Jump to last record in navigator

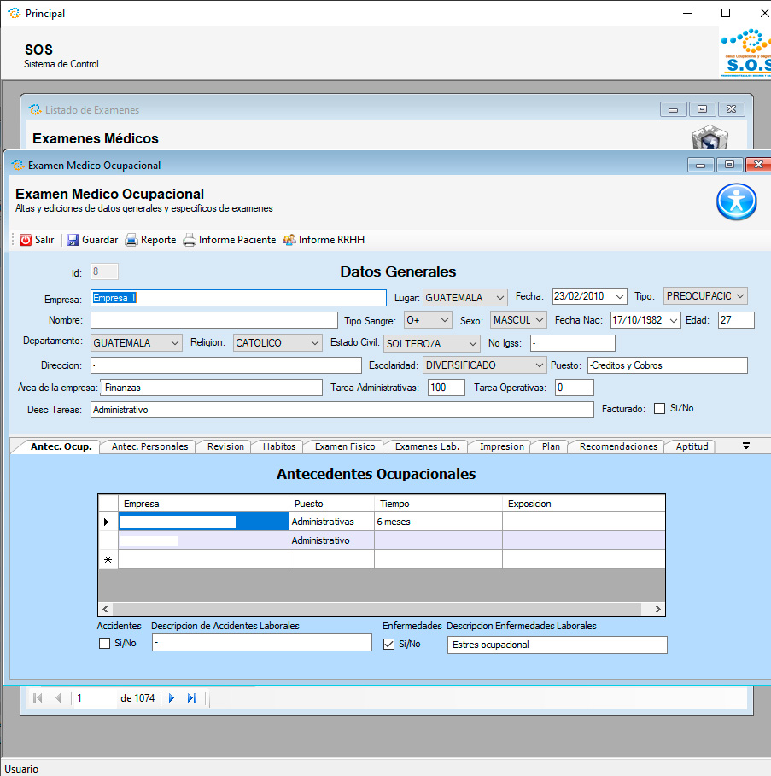click(x=192, y=698)
